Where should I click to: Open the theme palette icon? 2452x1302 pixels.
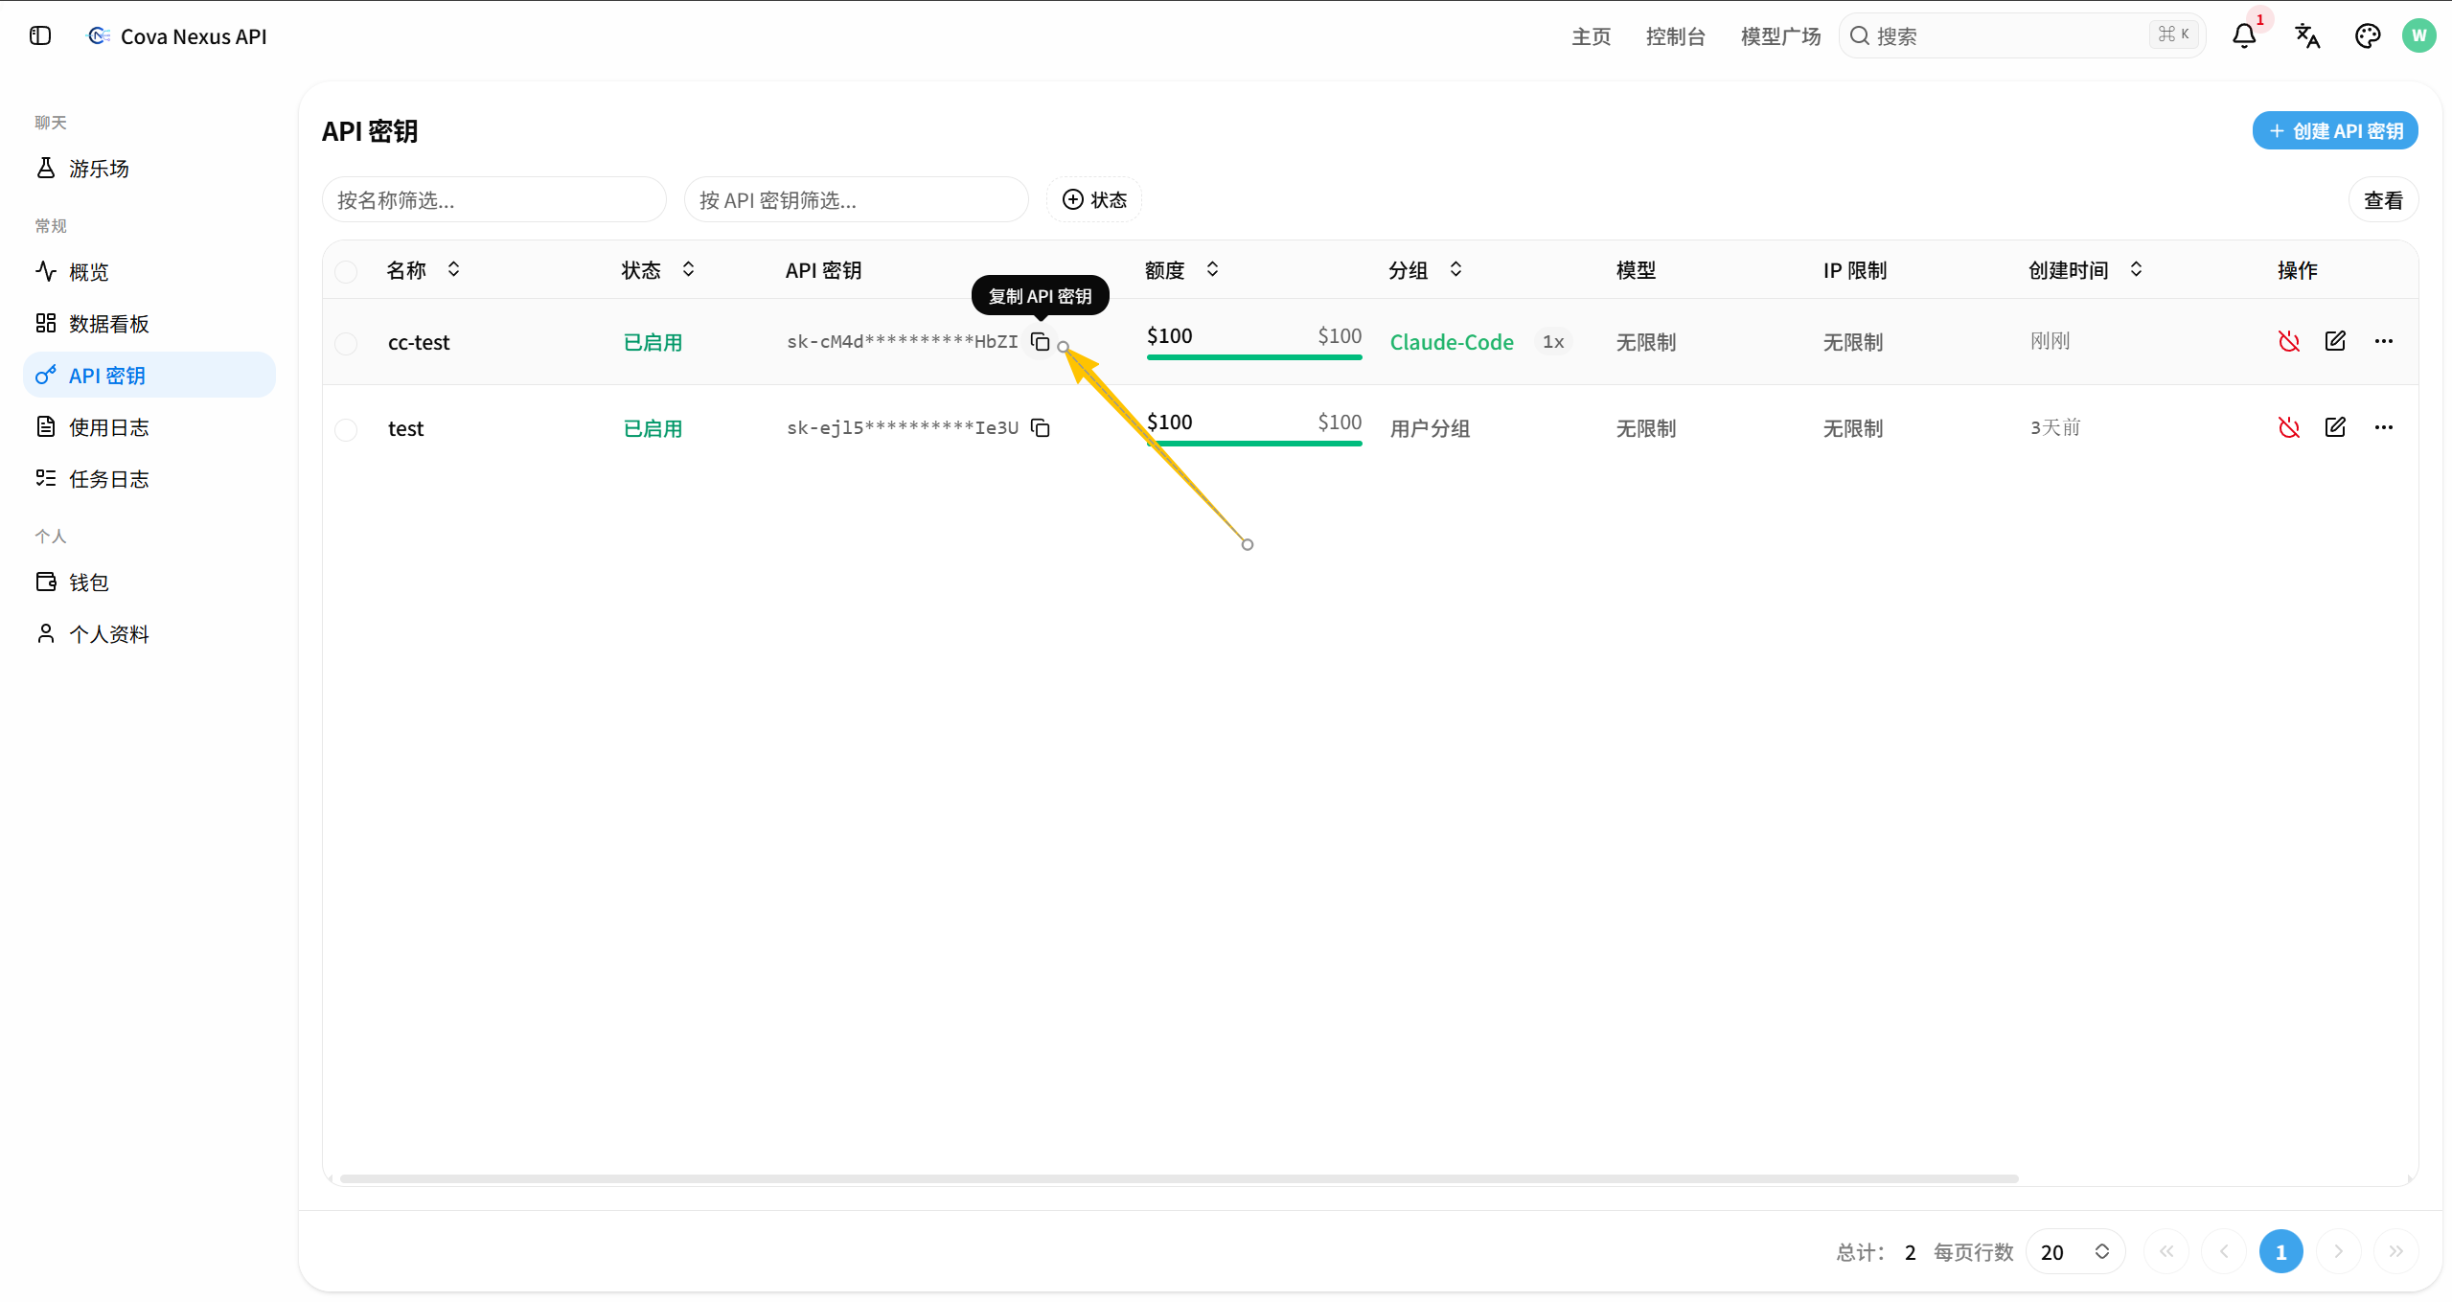pyautogui.click(x=2368, y=36)
